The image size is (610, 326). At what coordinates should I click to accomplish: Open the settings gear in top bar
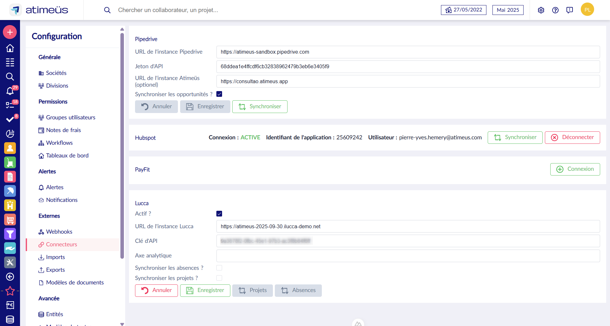tap(541, 10)
